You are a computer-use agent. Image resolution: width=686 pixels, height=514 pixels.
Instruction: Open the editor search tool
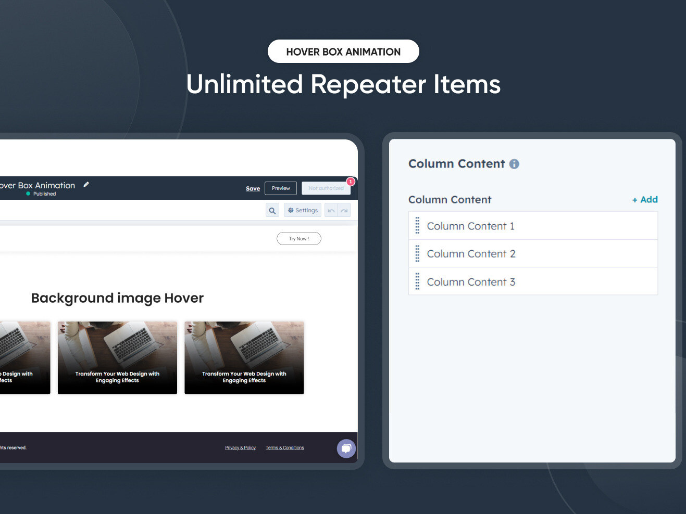pyautogui.click(x=272, y=210)
